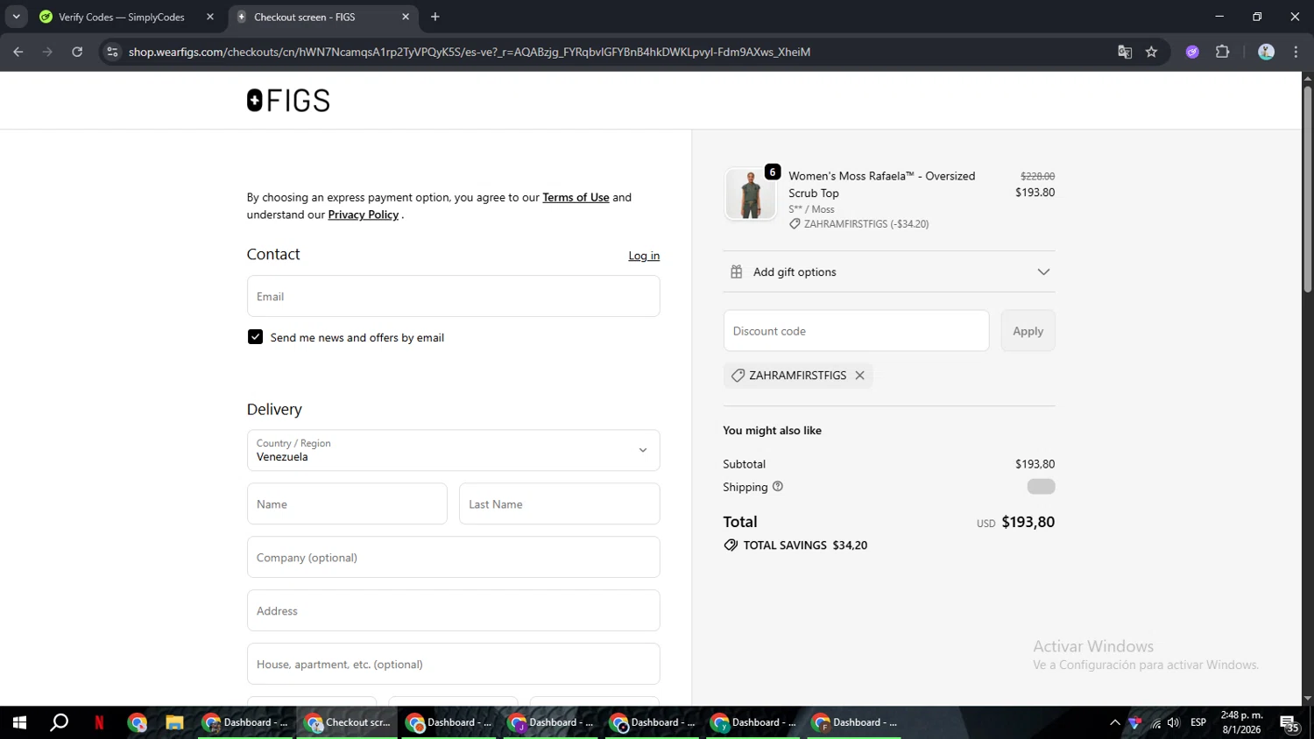Click the struck-through $228.00 price
The image size is (1314, 739).
click(1037, 176)
